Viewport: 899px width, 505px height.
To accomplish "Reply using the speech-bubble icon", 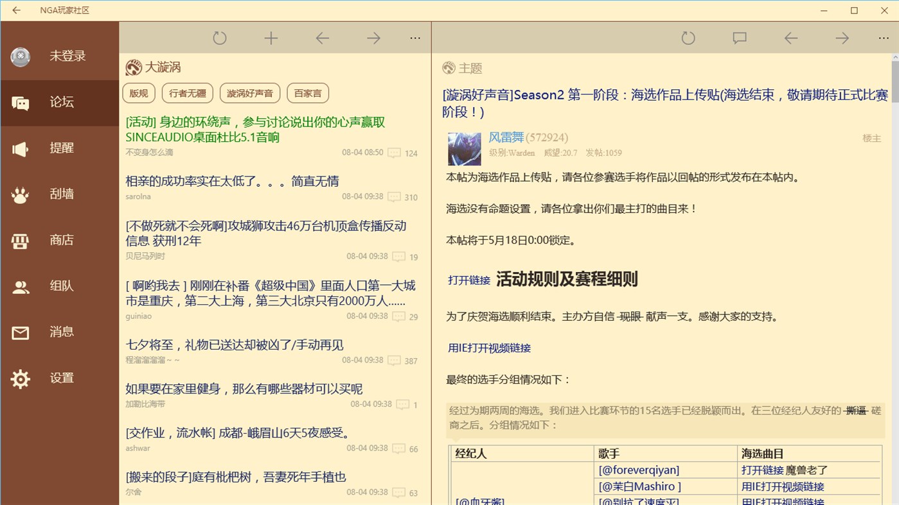I will coord(739,38).
